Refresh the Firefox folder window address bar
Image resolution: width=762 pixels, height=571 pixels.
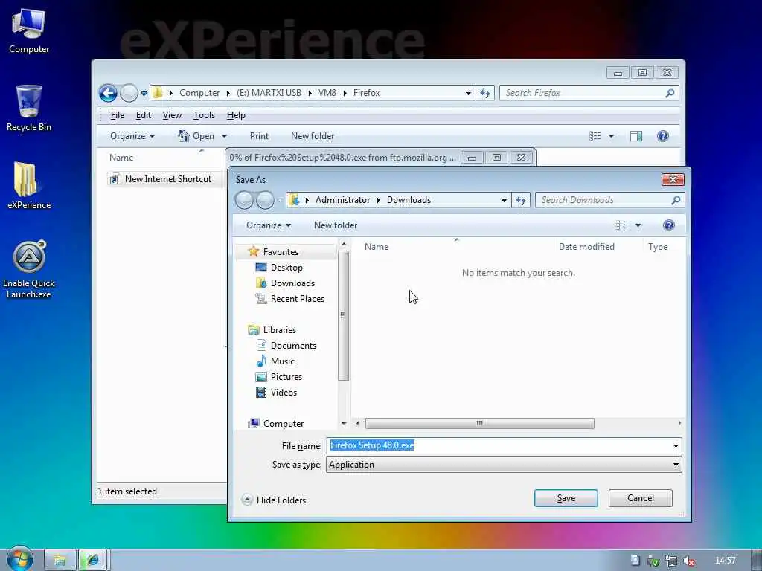click(485, 93)
